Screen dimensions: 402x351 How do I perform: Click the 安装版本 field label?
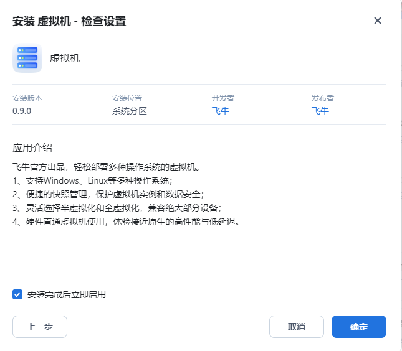[27, 98]
